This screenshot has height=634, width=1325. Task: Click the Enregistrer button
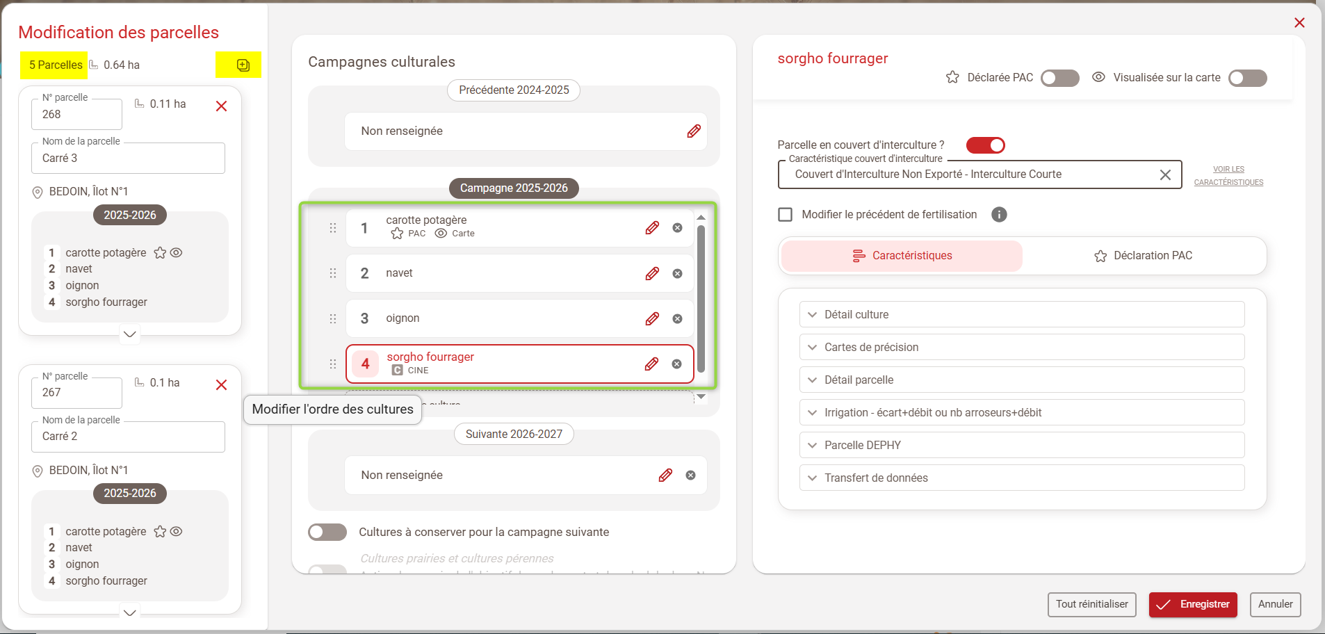(1193, 604)
